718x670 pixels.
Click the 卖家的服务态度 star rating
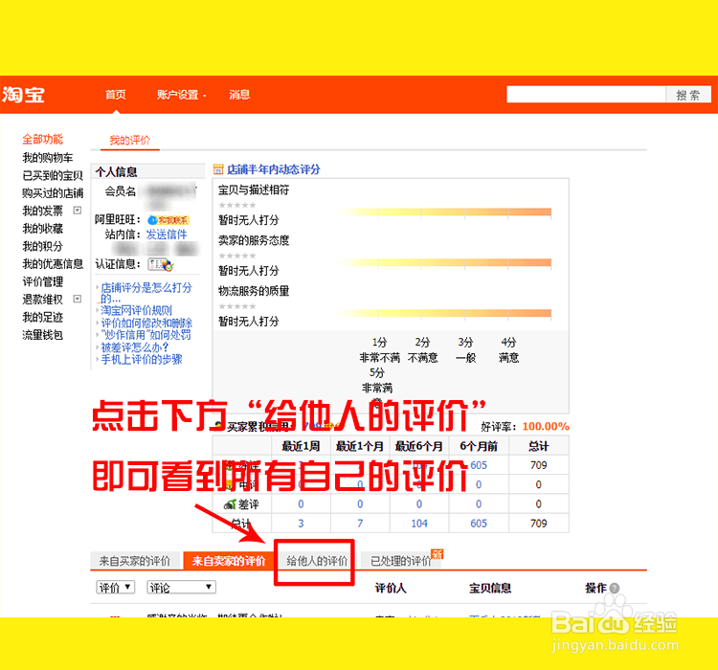(237, 256)
